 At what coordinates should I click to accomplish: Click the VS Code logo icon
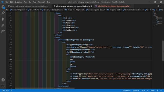click(x=2, y=2)
